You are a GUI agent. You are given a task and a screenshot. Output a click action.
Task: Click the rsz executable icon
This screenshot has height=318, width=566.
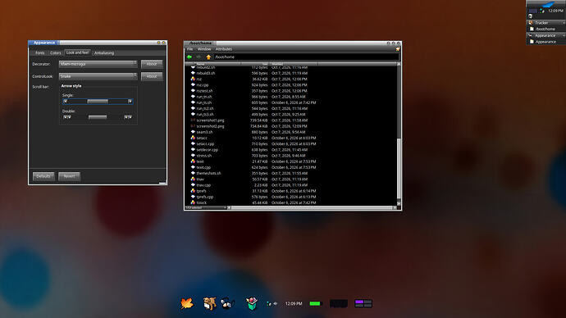(x=193, y=79)
